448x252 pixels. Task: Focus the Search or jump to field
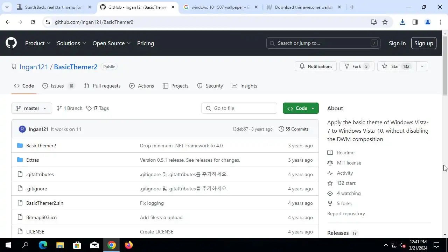point(323,43)
